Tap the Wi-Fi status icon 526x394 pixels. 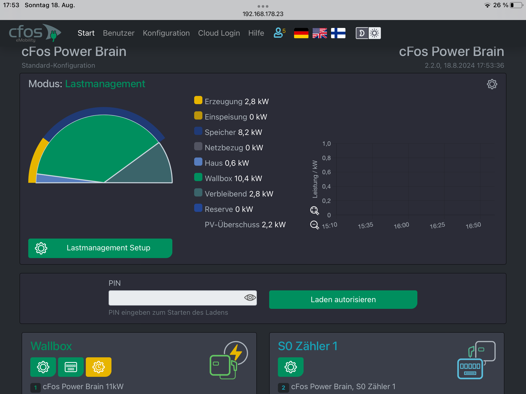(x=487, y=5)
